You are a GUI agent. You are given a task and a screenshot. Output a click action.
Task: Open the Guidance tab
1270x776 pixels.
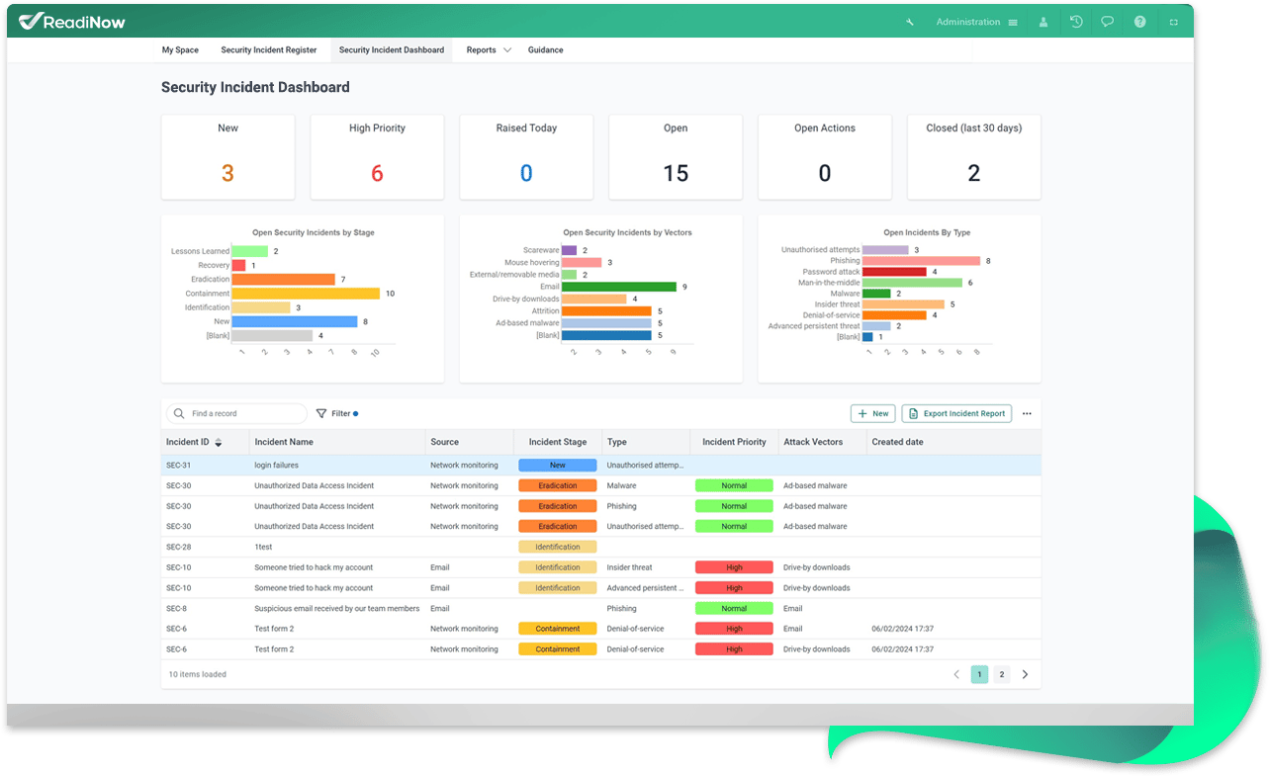point(545,49)
